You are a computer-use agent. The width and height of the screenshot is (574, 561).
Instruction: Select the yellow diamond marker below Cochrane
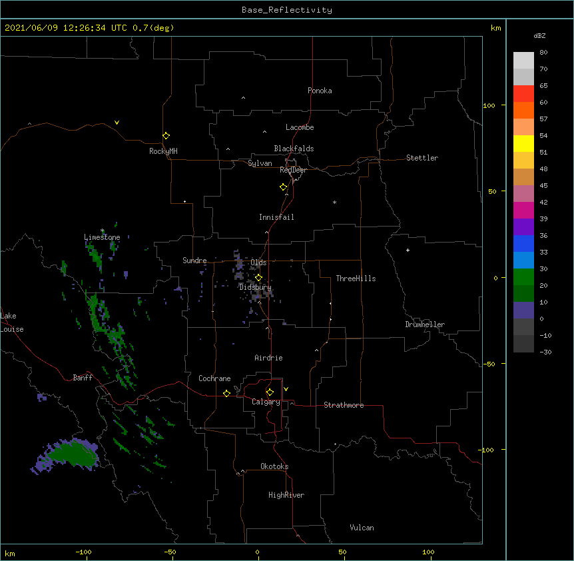(226, 393)
